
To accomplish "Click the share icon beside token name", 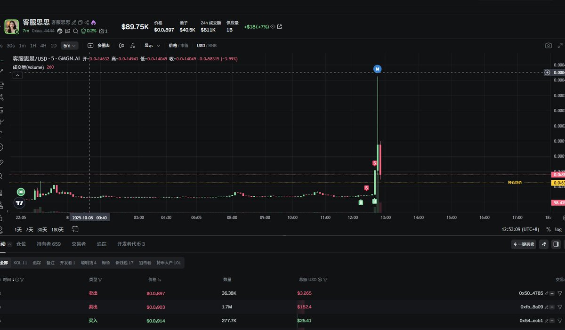I will point(87,23).
